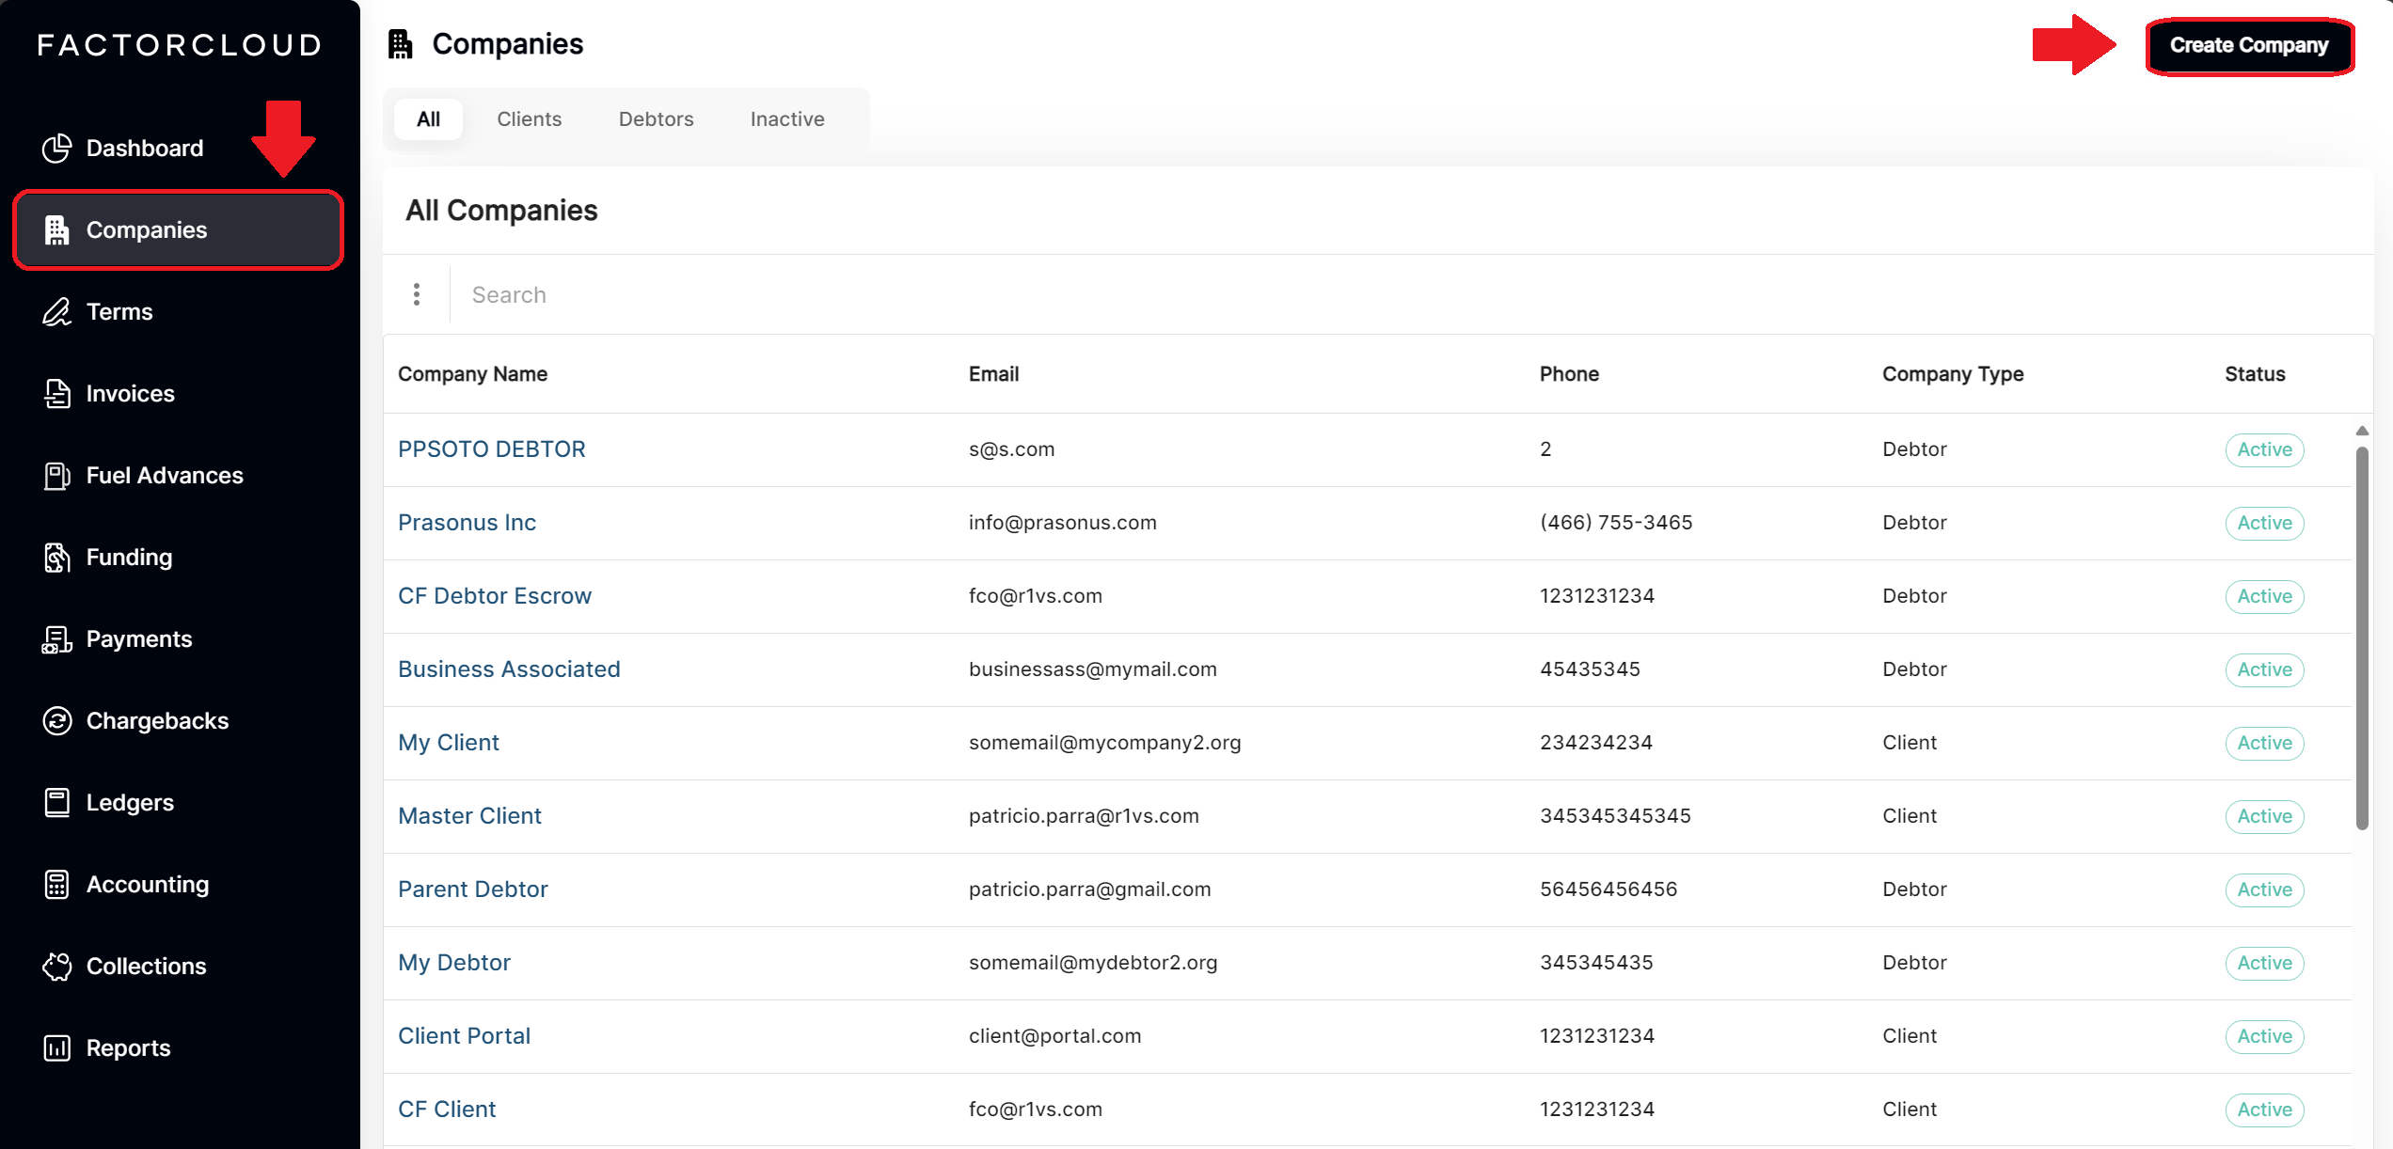
Task: Select the Payments sidebar icon
Action: [139, 638]
